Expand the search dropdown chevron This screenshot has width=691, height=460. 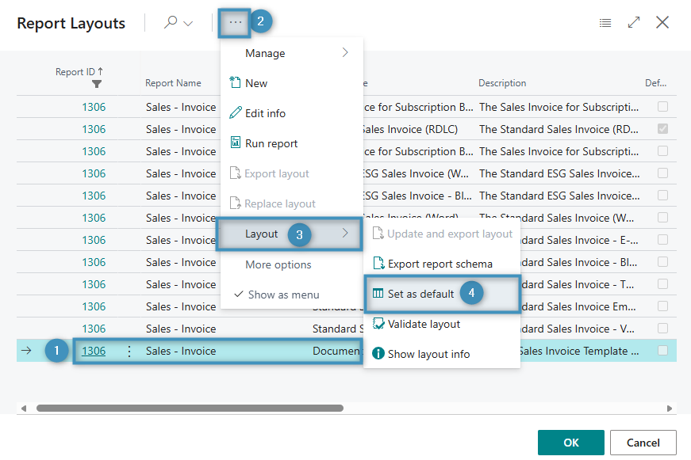click(x=188, y=23)
